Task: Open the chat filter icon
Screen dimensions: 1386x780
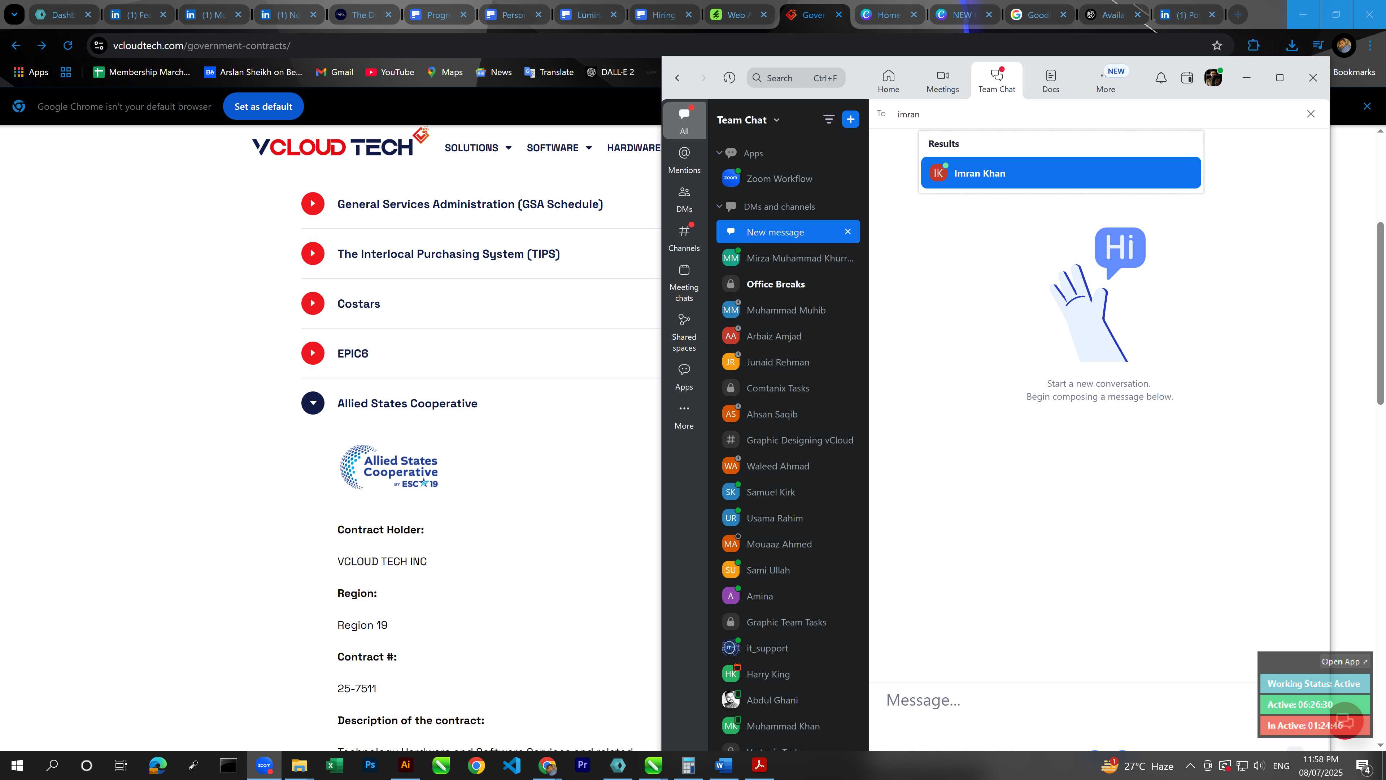Action: [x=828, y=120]
